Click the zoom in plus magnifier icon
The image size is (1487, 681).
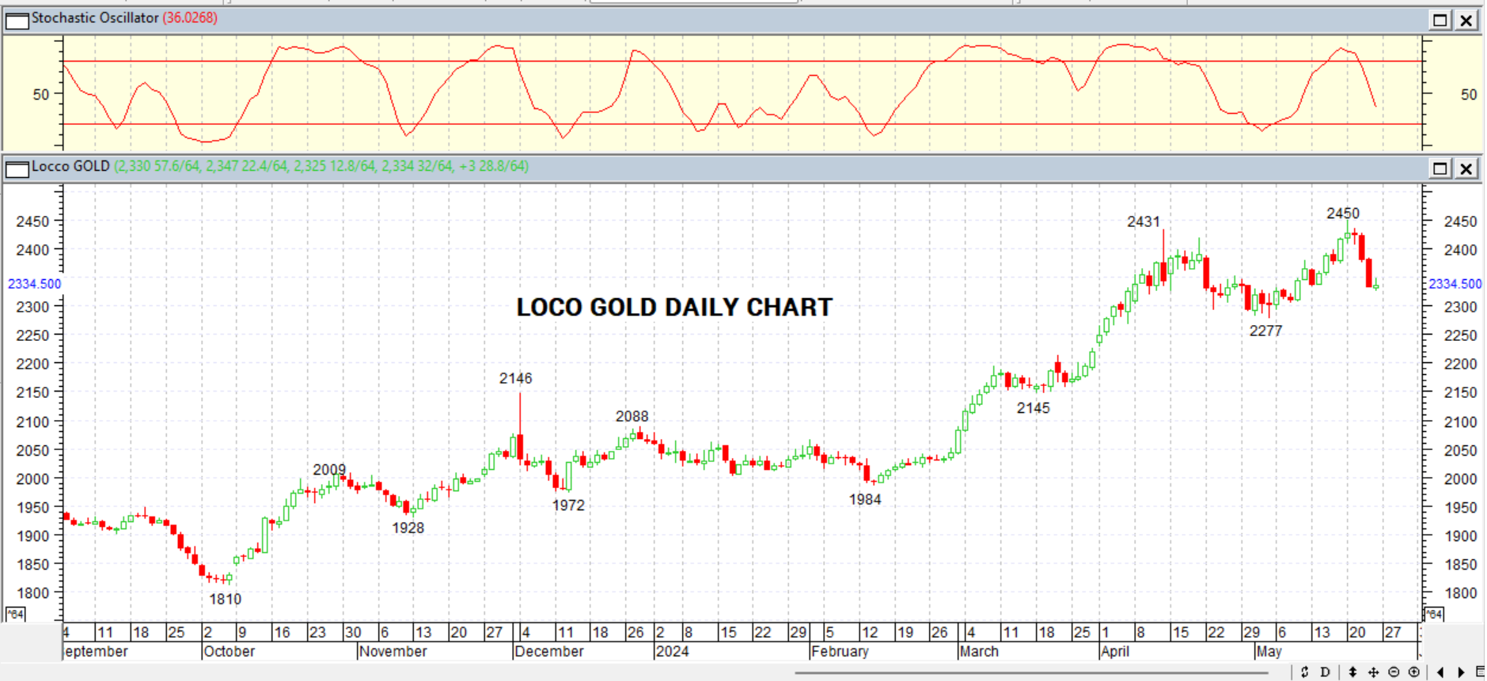coord(1414,672)
